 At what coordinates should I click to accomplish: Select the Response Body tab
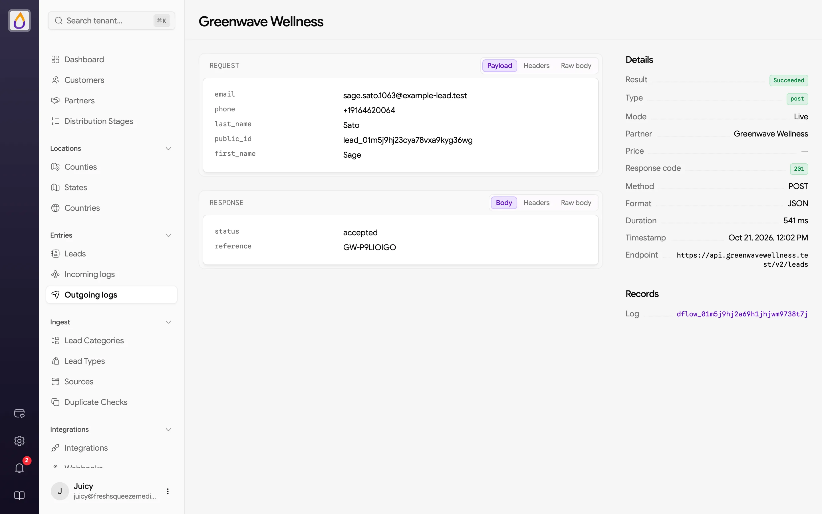click(504, 203)
